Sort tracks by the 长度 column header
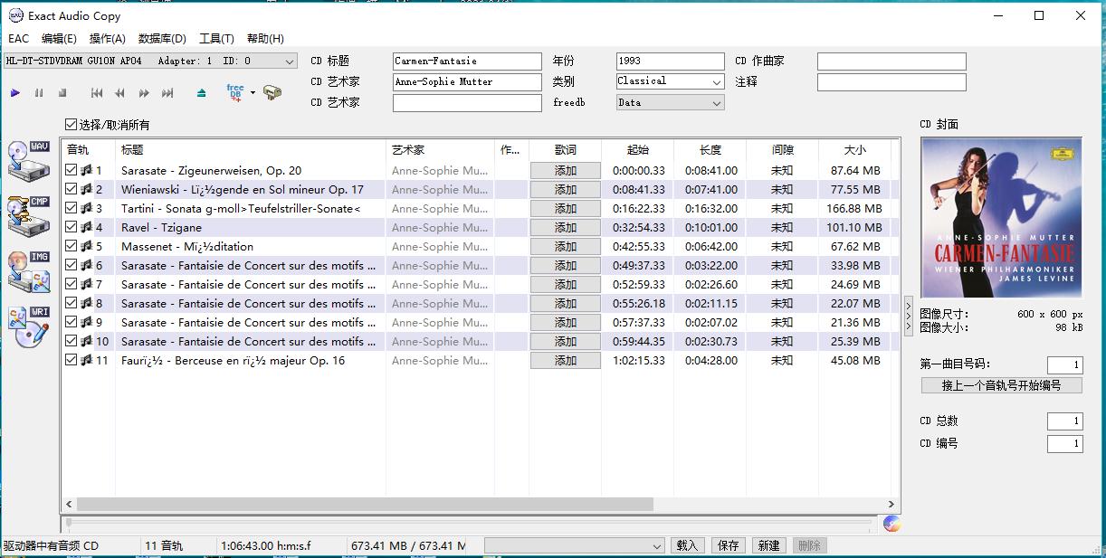1106x558 pixels. tap(710, 150)
